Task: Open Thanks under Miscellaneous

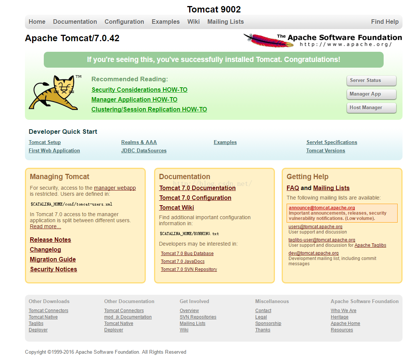Action: pyautogui.click(x=262, y=330)
